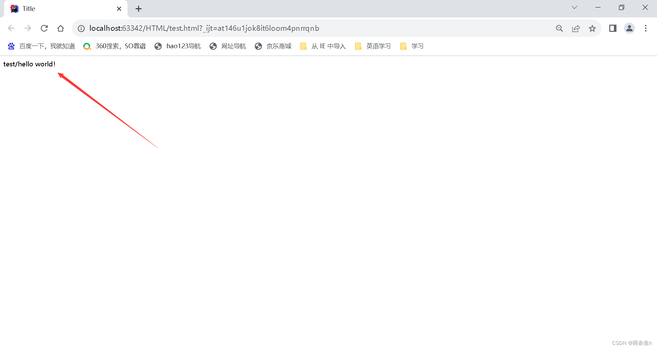657x349 pixels.
Task: Open the user profile avatar menu
Action: [x=629, y=28]
